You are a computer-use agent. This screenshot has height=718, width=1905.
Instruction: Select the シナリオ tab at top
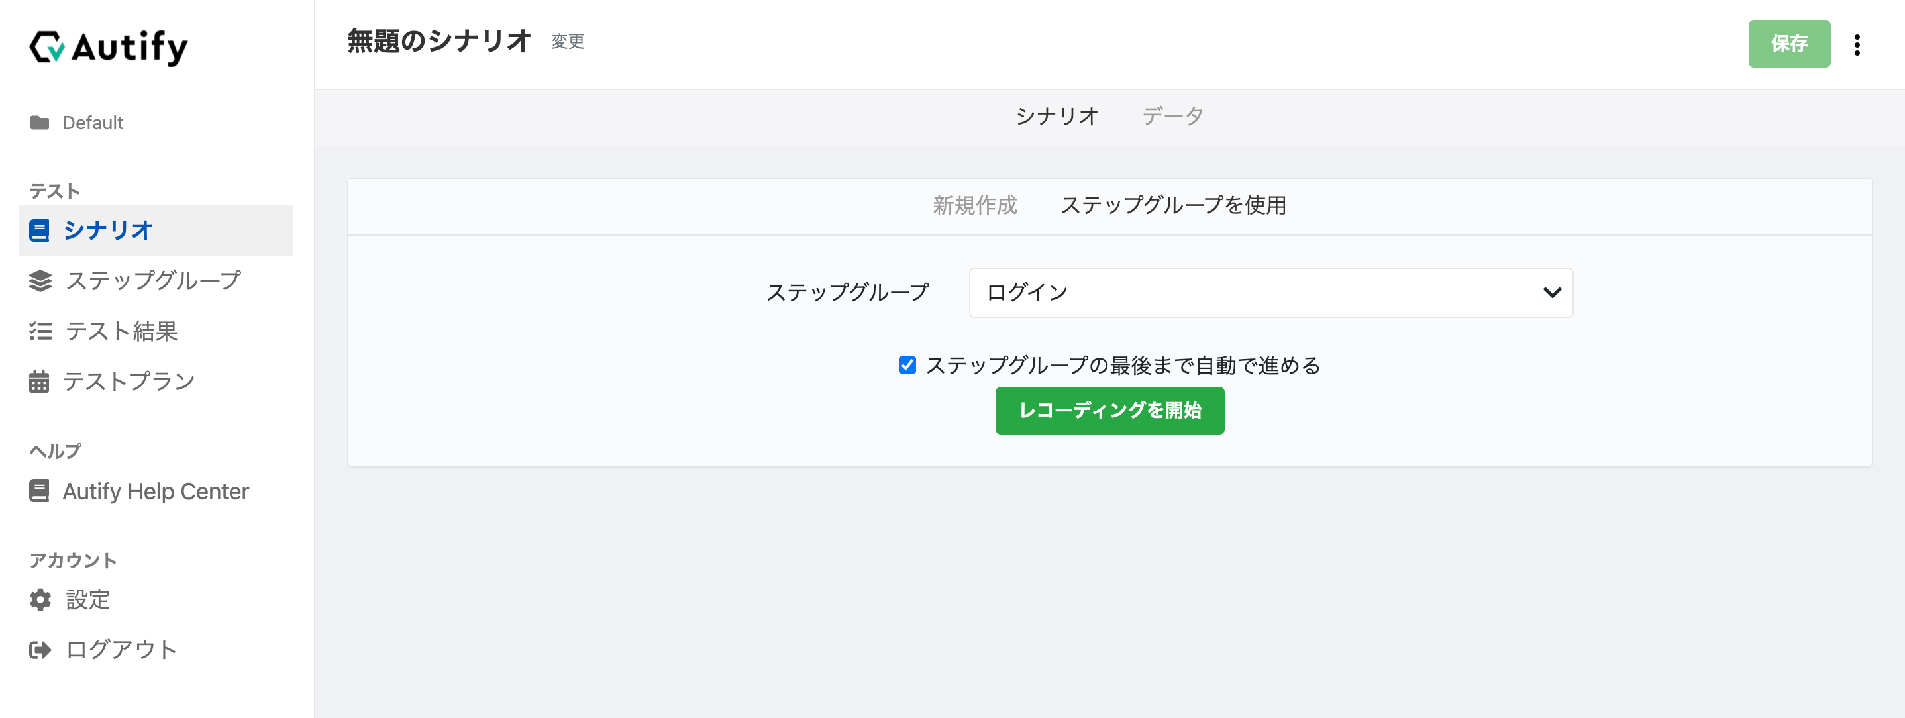tap(1056, 116)
